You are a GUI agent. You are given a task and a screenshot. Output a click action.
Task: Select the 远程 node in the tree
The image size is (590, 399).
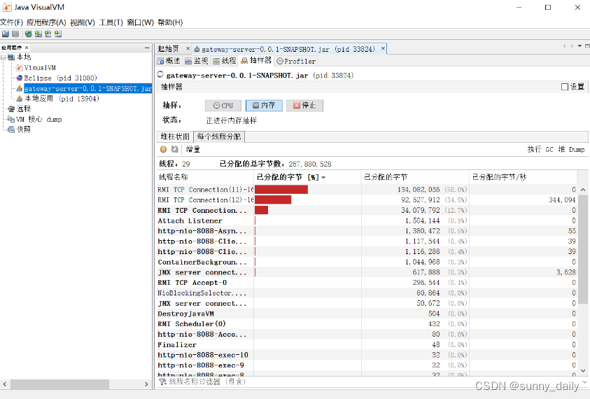[19, 108]
